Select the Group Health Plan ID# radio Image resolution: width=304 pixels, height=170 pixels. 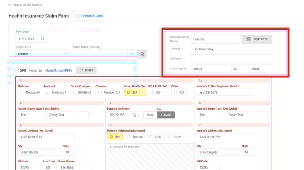click(x=128, y=92)
